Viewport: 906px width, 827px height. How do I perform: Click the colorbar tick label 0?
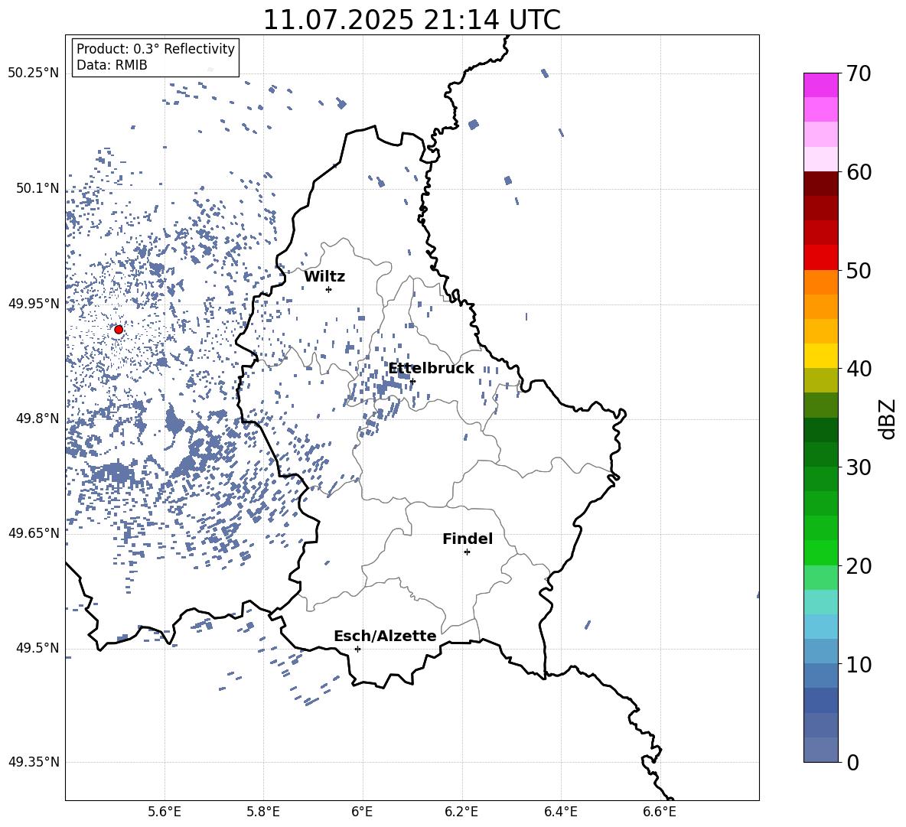(853, 762)
